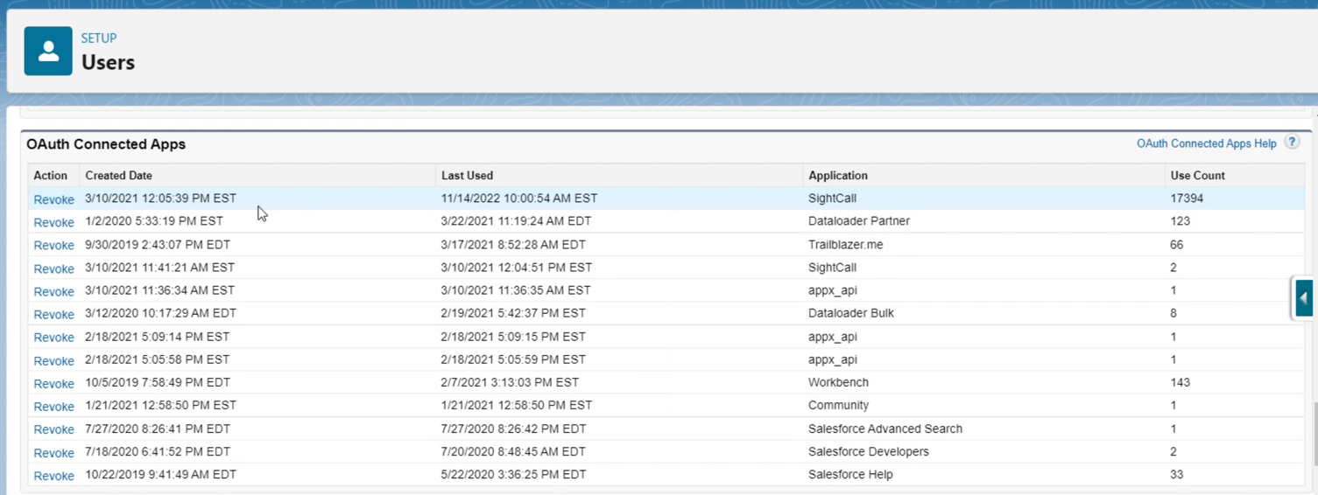Click the use count value 66
Viewport: 1318px width, 495px height.
pyautogui.click(x=1176, y=244)
